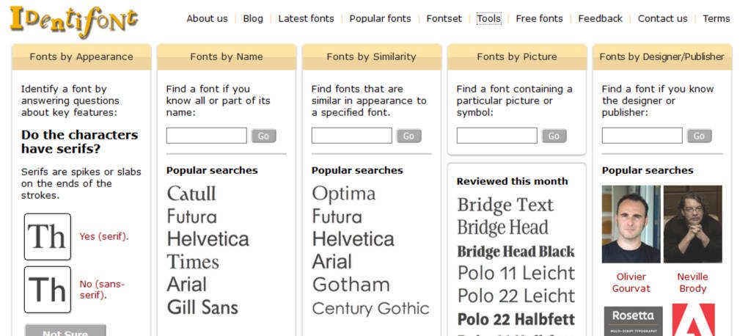Select the sans-serif Th sample image
This screenshot has height=336, width=751.
(48, 290)
